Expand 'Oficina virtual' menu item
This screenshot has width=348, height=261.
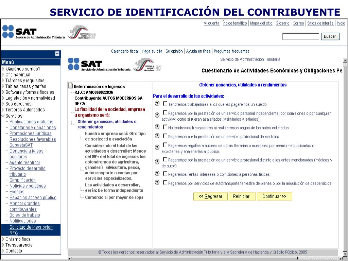(3, 74)
